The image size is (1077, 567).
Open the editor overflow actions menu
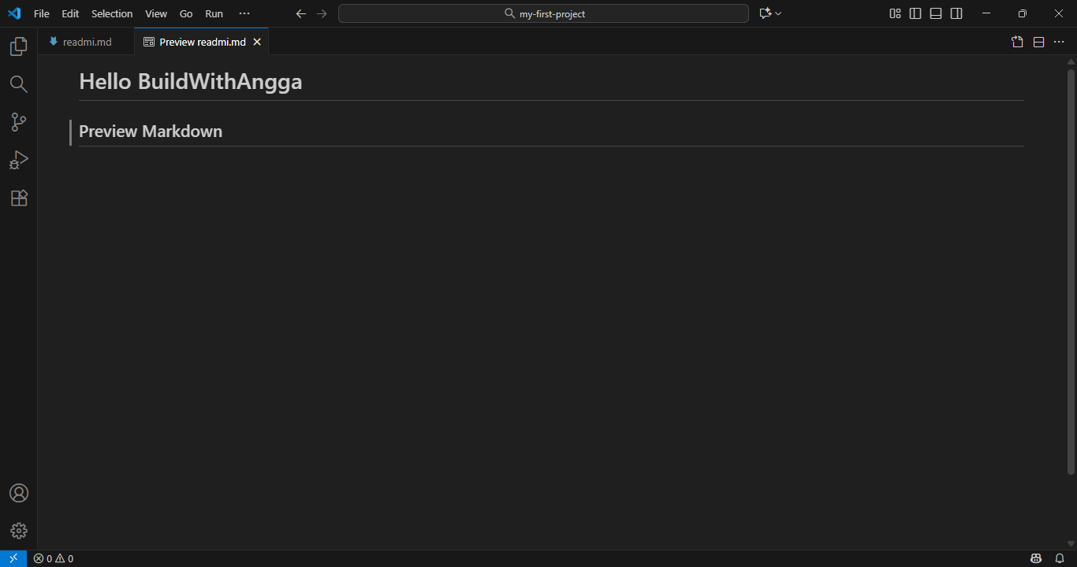(x=1059, y=42)
